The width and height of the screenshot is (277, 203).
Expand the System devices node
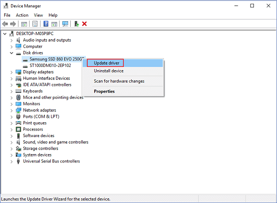pyautogui.click(x=12, y=155)
